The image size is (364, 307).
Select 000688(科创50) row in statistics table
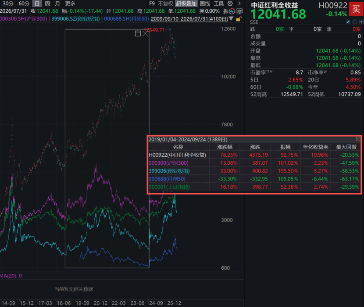click(254, 179)
